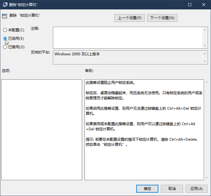
Task: Click the 取消 cancel button
Action: [x=172, y=189]
